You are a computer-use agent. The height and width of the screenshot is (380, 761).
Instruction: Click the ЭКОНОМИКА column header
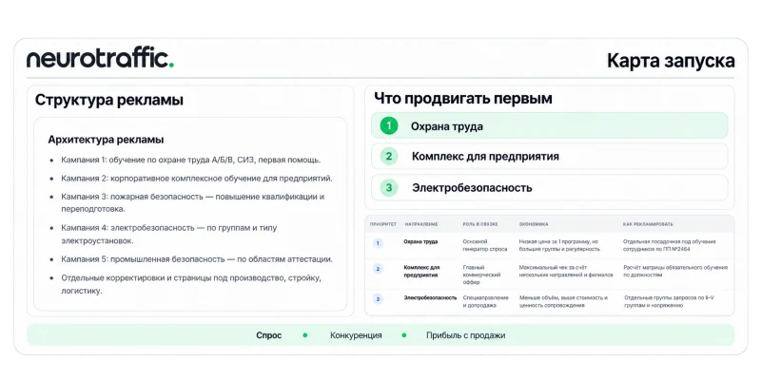click(x=534, y=224)
